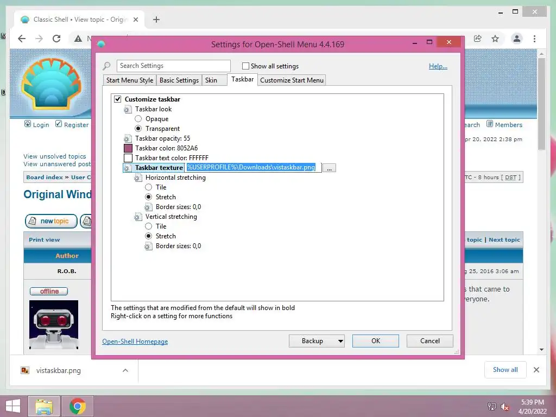Visit the Open-Shell Homepage link

[135, 342]
